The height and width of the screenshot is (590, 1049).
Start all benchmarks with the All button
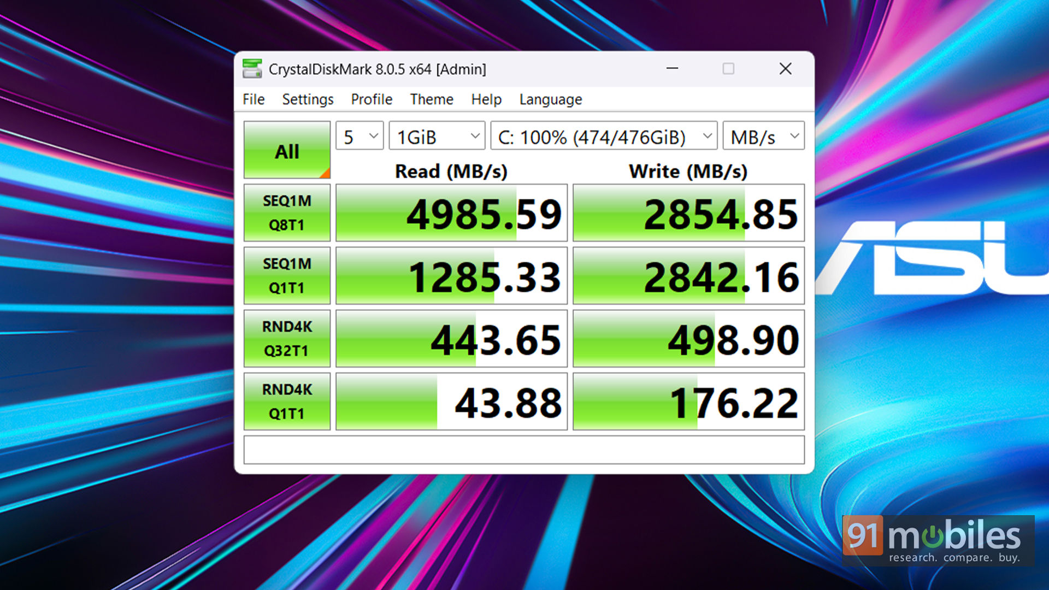(287, 150)
